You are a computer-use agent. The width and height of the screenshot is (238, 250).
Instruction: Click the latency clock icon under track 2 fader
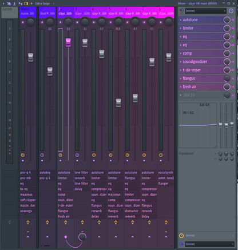61,155
